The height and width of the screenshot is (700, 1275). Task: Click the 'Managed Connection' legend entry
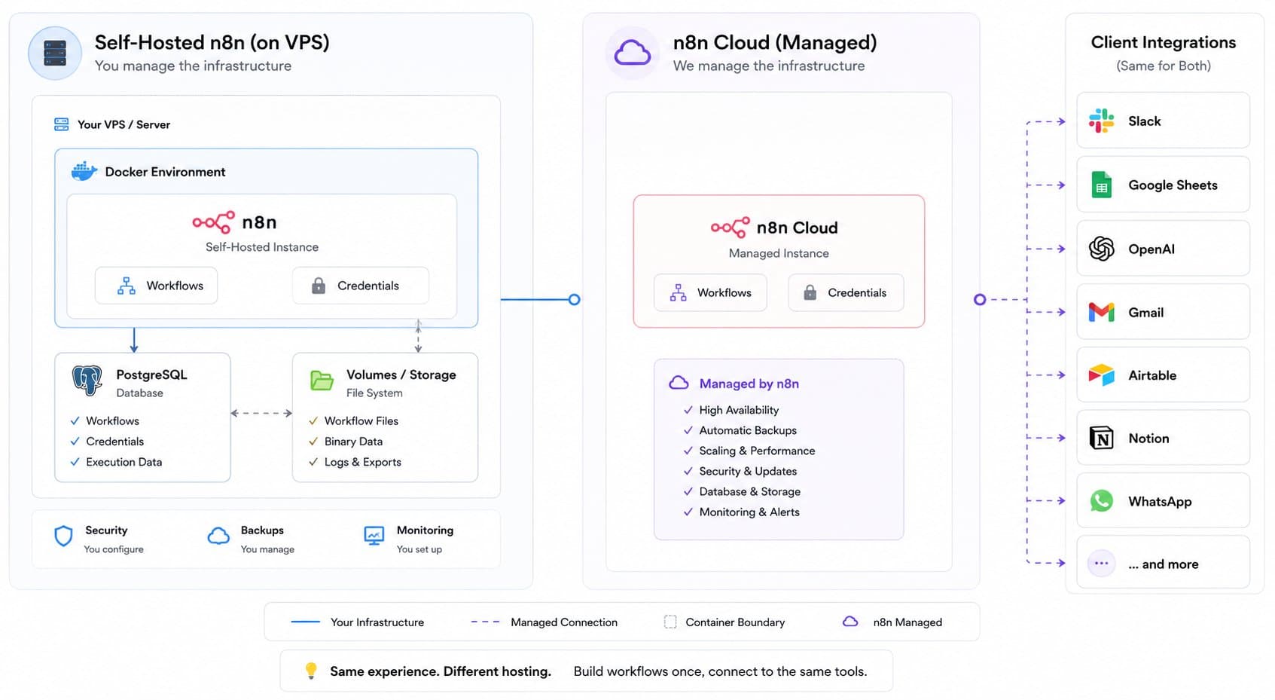click(x=544, y=622)
